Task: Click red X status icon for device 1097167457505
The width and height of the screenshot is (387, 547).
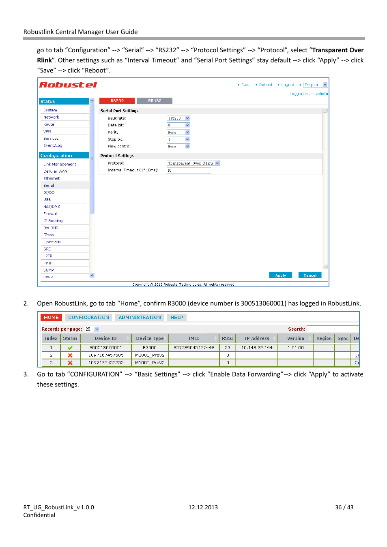Action: pyautogui.click(x=70, y=355)
